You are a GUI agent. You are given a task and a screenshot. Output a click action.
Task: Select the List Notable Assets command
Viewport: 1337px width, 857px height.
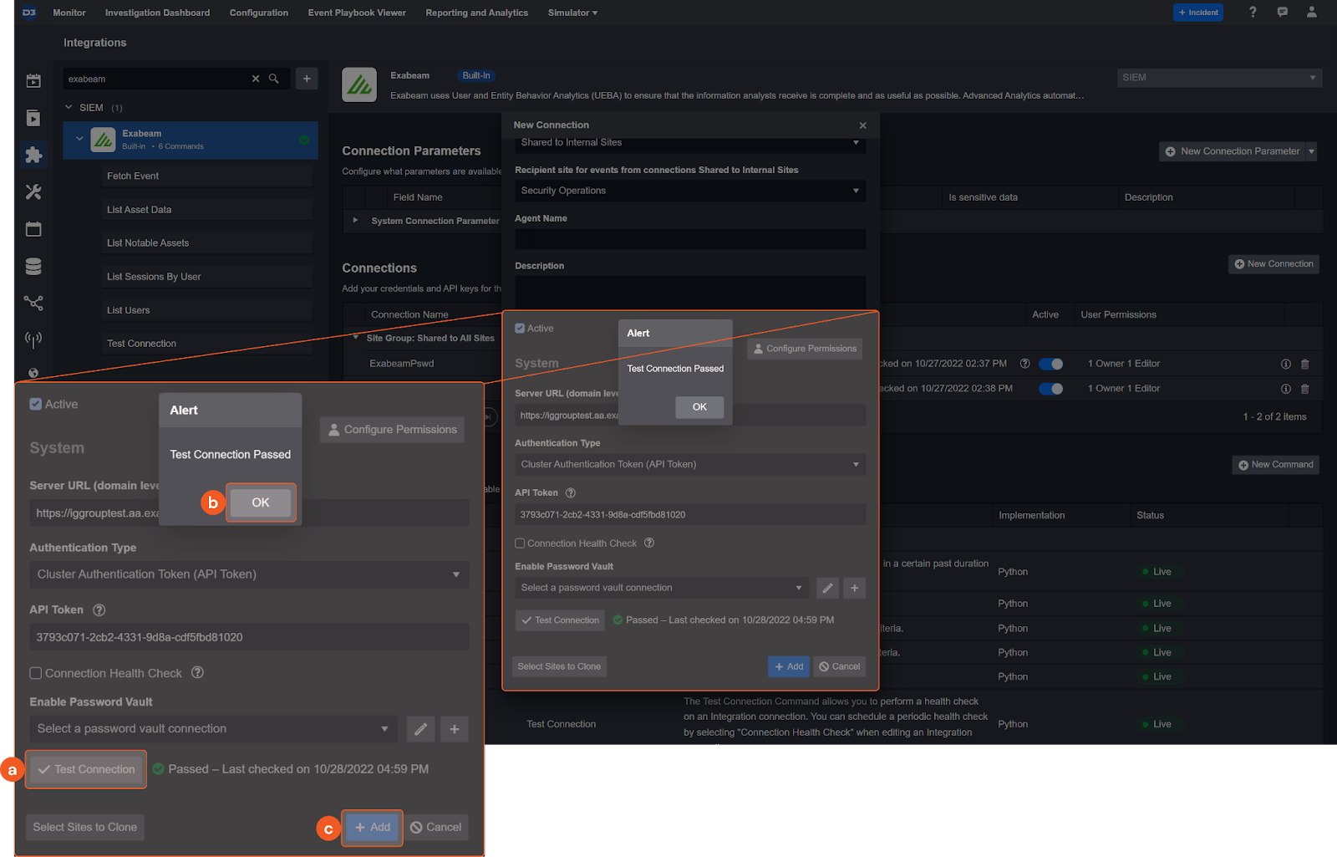pos(206,243)
